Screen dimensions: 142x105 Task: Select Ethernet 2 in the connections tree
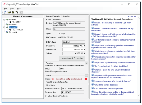pyautogui.click(x=13, y=24)
